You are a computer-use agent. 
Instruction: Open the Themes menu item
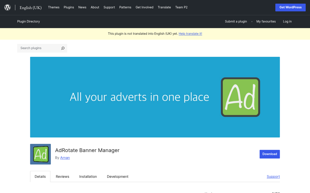point(53,7)
